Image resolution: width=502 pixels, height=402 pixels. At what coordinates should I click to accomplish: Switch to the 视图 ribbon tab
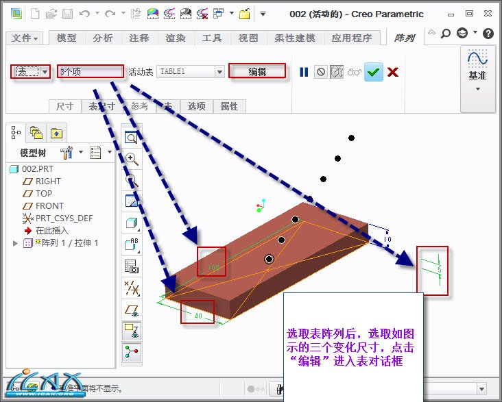(x=248, y=38)
